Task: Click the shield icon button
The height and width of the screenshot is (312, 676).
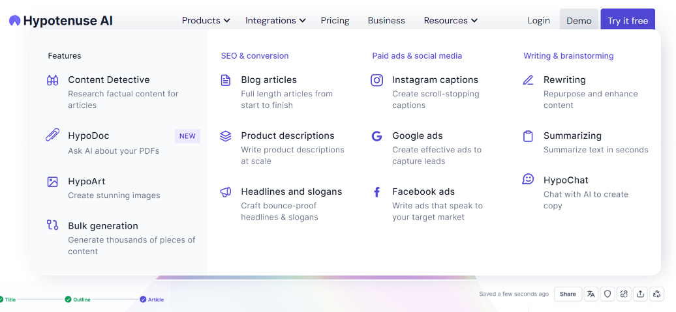Action: [x=607, y=294]
